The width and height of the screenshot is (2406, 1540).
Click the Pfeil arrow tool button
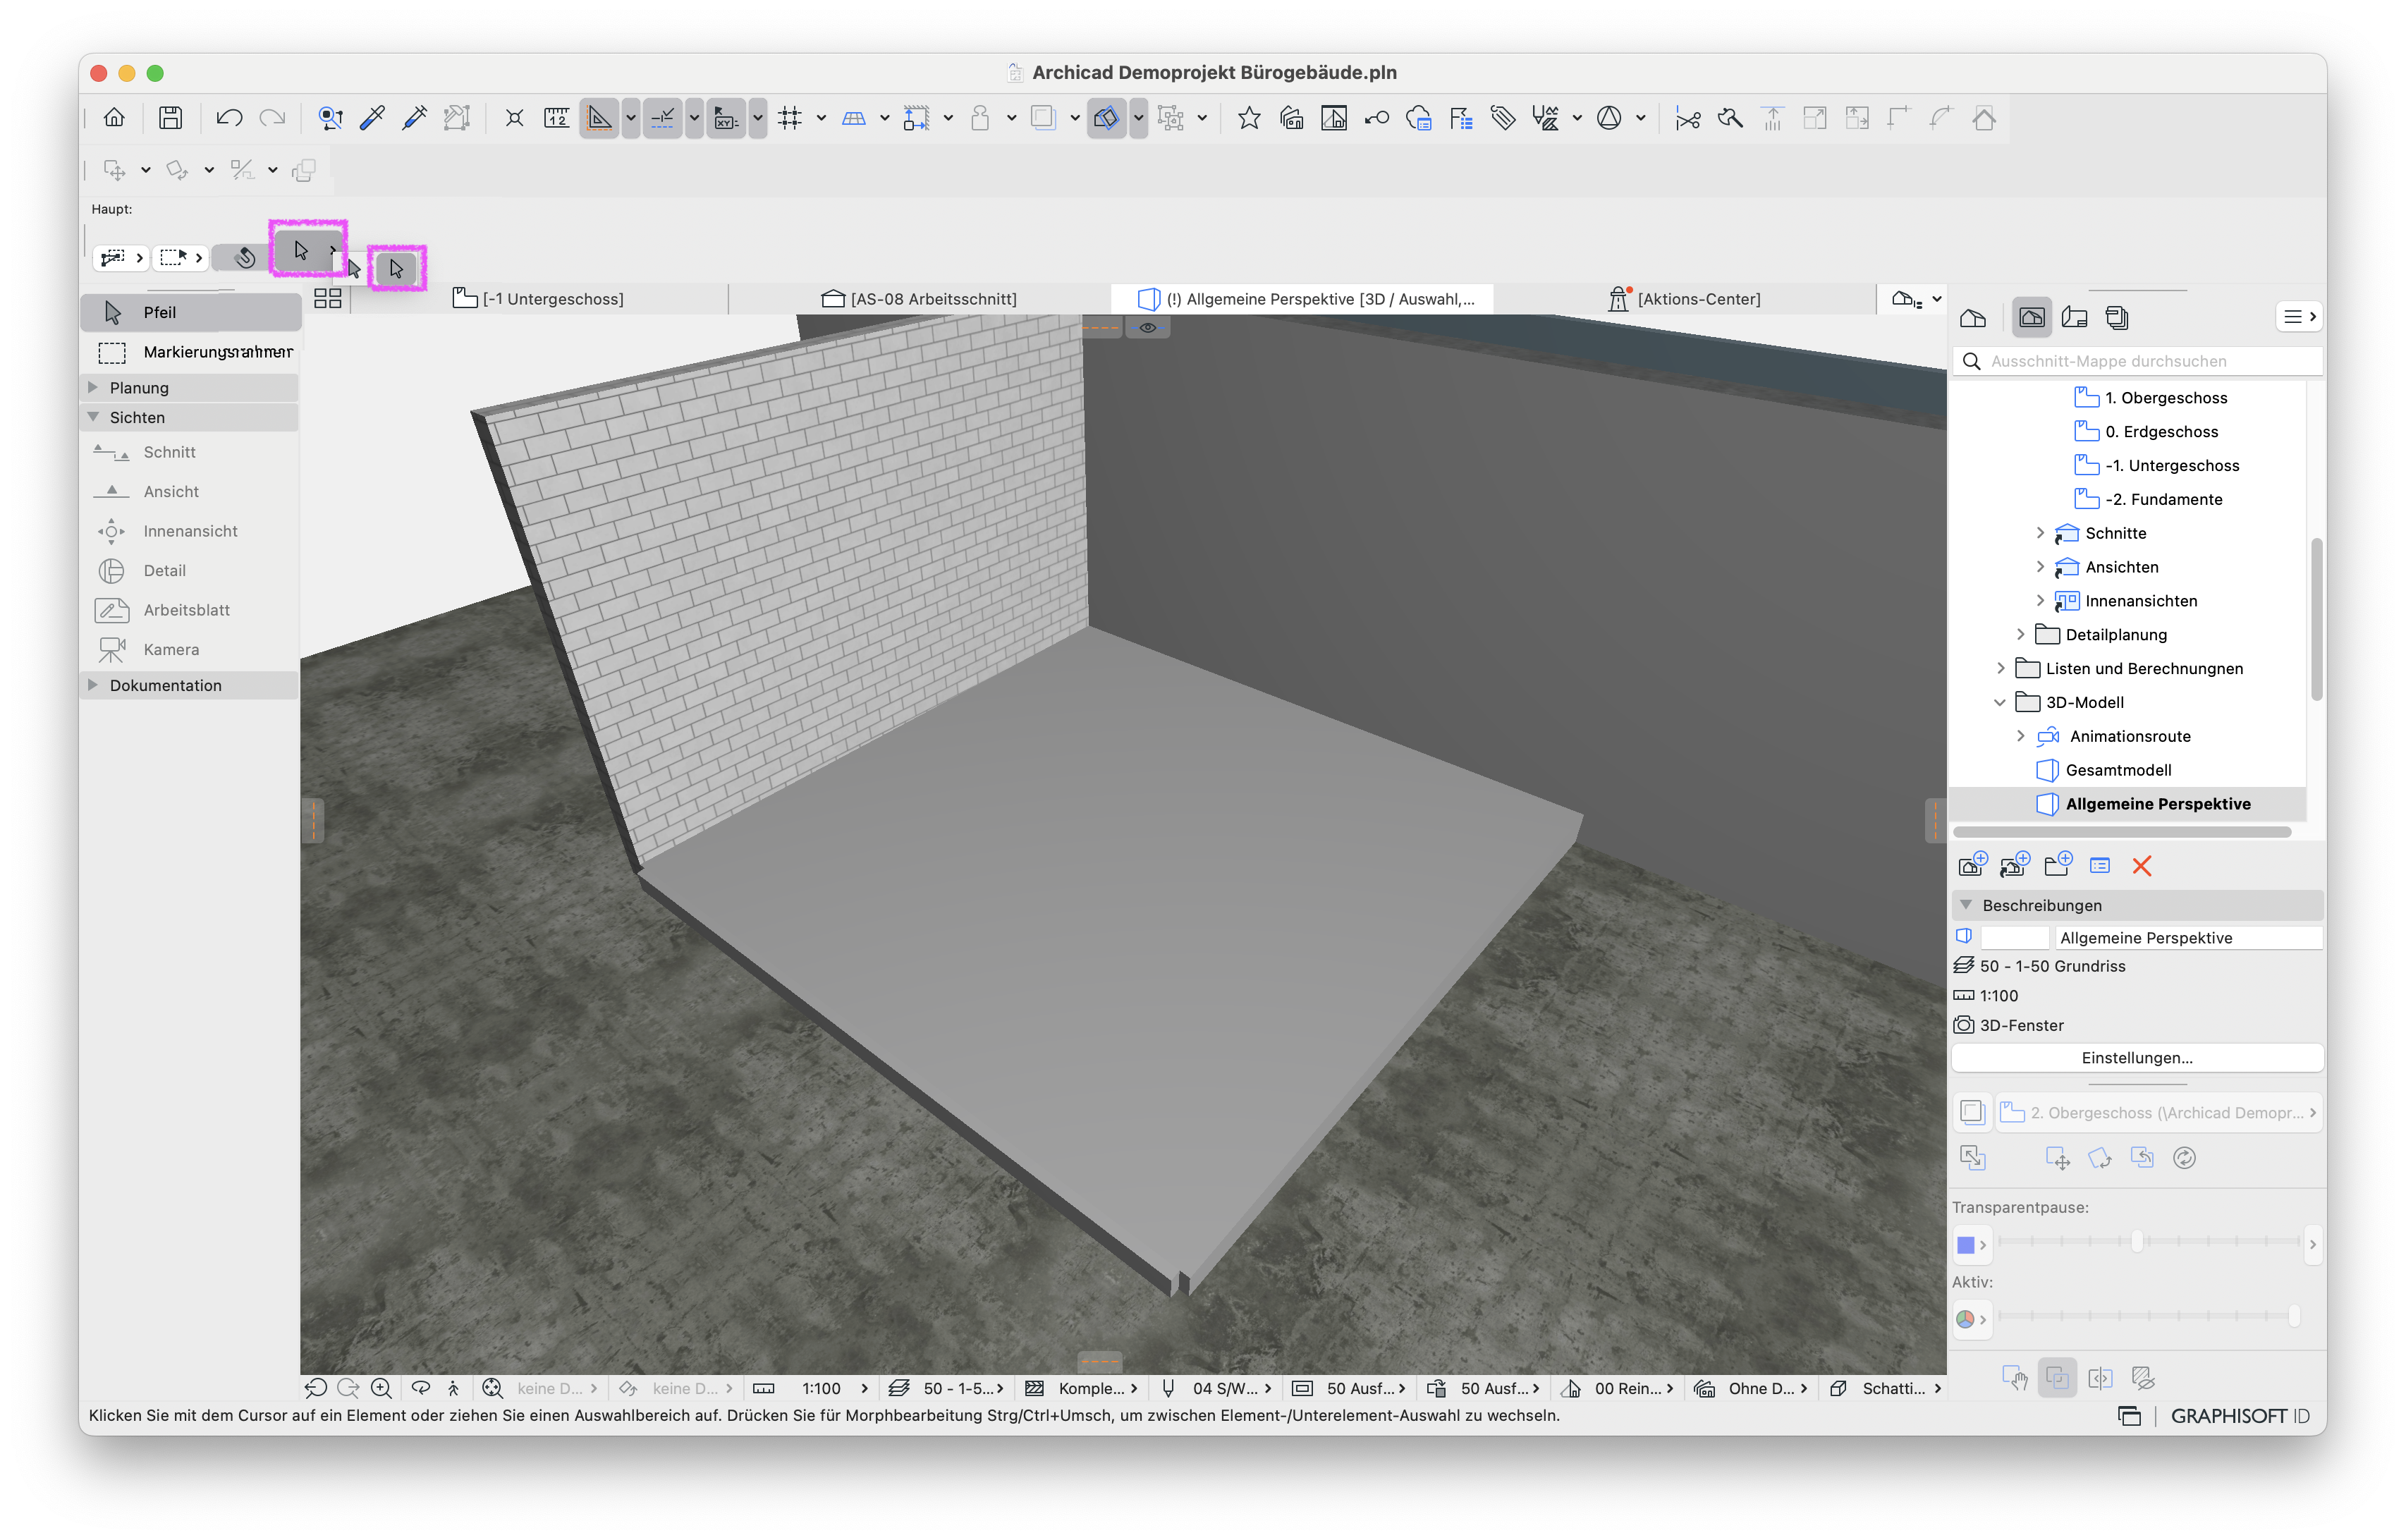(x=190, y=312)
